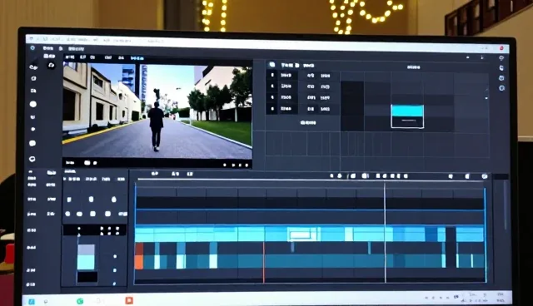Image resolution: width=533 pixels, height=306 pixels.
Task: Select the orange clip at the timeline start
Action: [139, 263]
